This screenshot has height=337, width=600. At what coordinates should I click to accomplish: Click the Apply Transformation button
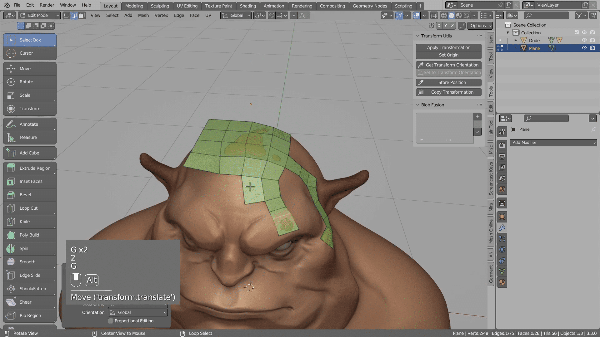tap(448, 47)
